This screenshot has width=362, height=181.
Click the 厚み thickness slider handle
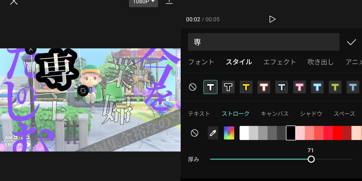coord(311,159)
